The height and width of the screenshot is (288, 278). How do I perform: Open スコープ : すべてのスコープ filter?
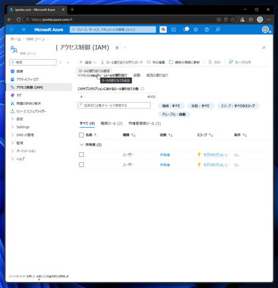point(238,106)
